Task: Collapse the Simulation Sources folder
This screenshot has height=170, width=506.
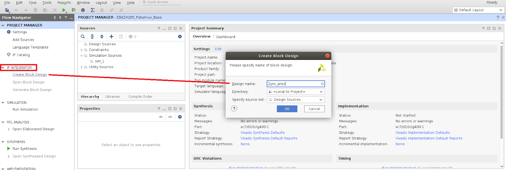Action: coord(82,55)
